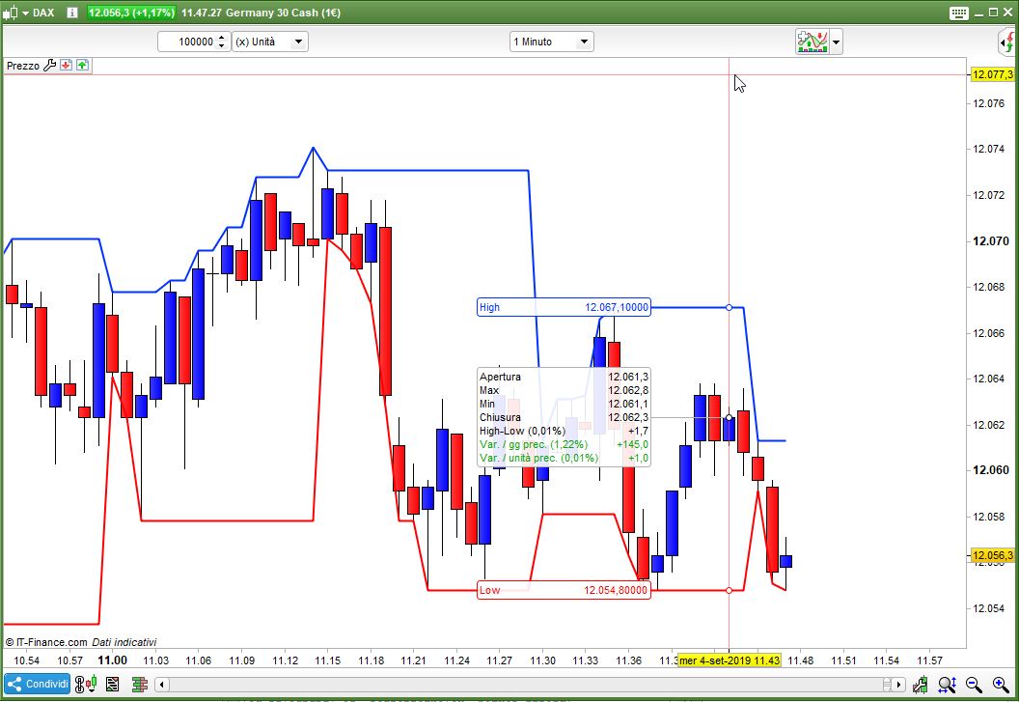Expand arrow next to indicators icon

836,42
